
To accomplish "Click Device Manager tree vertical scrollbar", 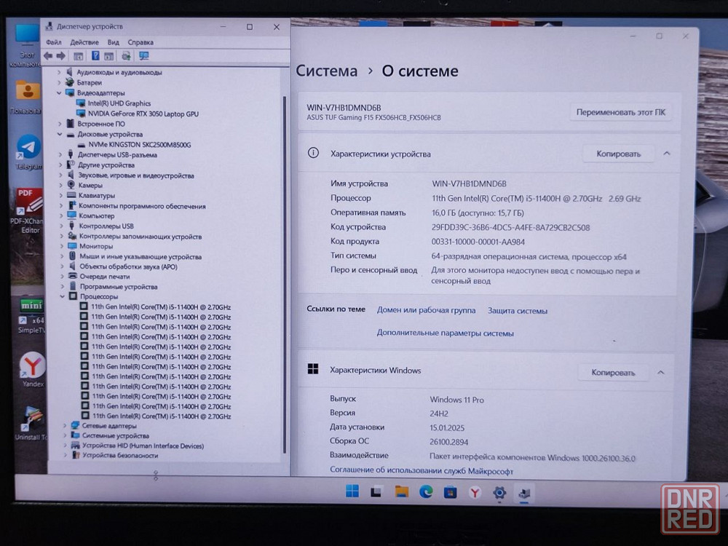I will click(284, 274).
